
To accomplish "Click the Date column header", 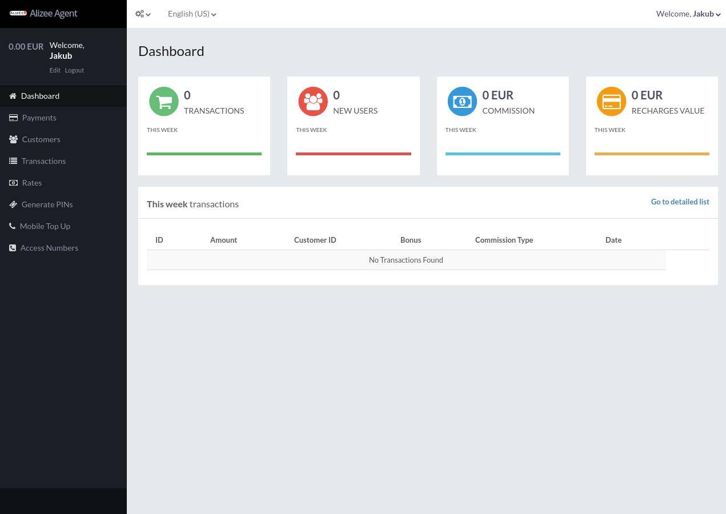I will coord(613,240).
